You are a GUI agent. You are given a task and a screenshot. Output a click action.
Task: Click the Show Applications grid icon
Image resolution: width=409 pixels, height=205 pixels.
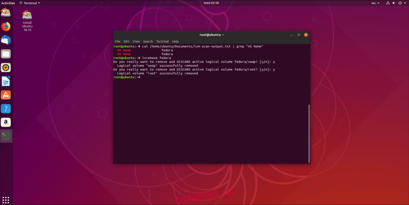coord(6,200)
